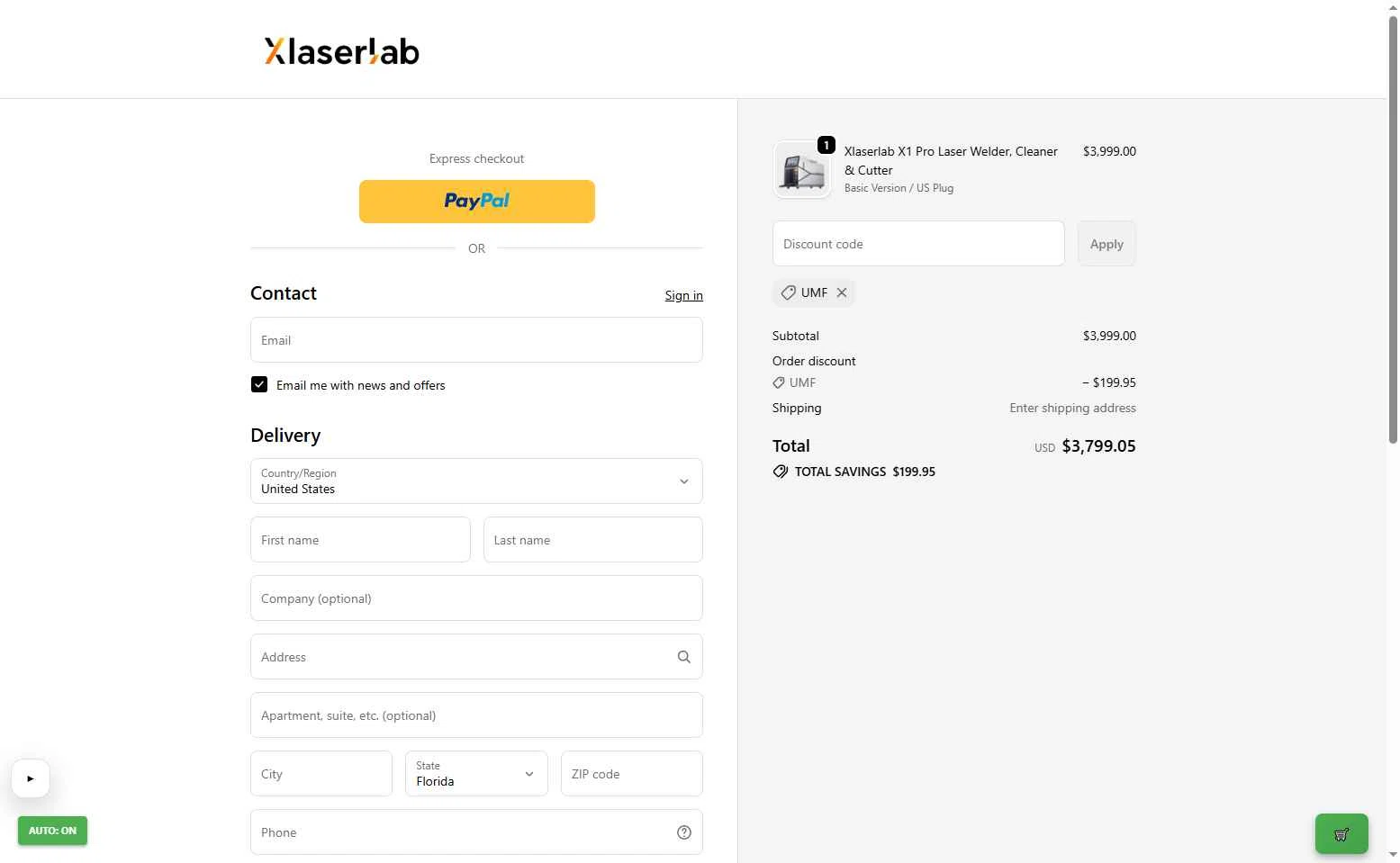Click the Company (optional) field
1400x863 pixels.
(x=476, y=598)
